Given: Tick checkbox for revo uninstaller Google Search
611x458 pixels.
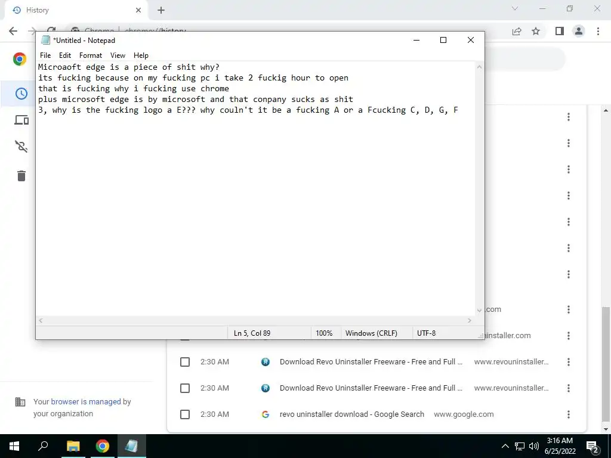Looking at the screenshot, I should coord(185,414).
